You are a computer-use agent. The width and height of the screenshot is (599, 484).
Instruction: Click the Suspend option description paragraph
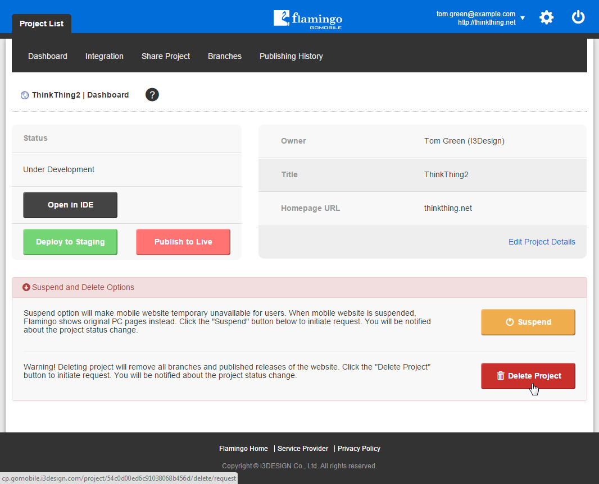228,321
